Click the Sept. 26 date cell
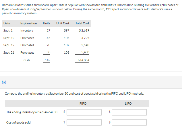This screenshot has width=182, height=133. (x=9, y=52)
